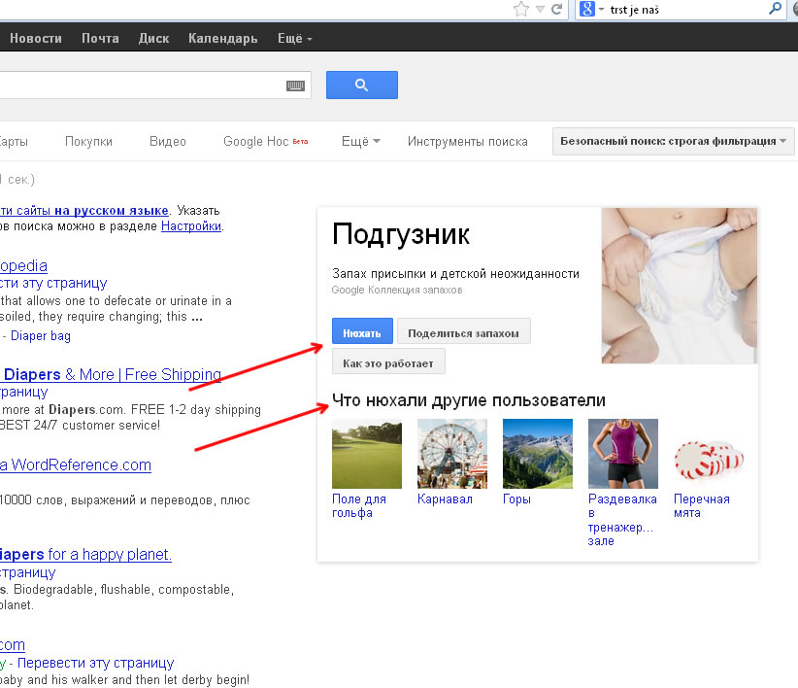Click the magnifier in the browser search bar
The width and height of the screenshot is (798, 688).
pos(775,10)
